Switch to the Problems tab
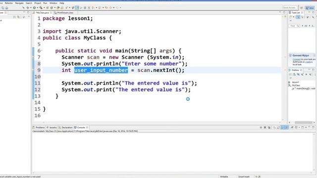 click(39, 128)
